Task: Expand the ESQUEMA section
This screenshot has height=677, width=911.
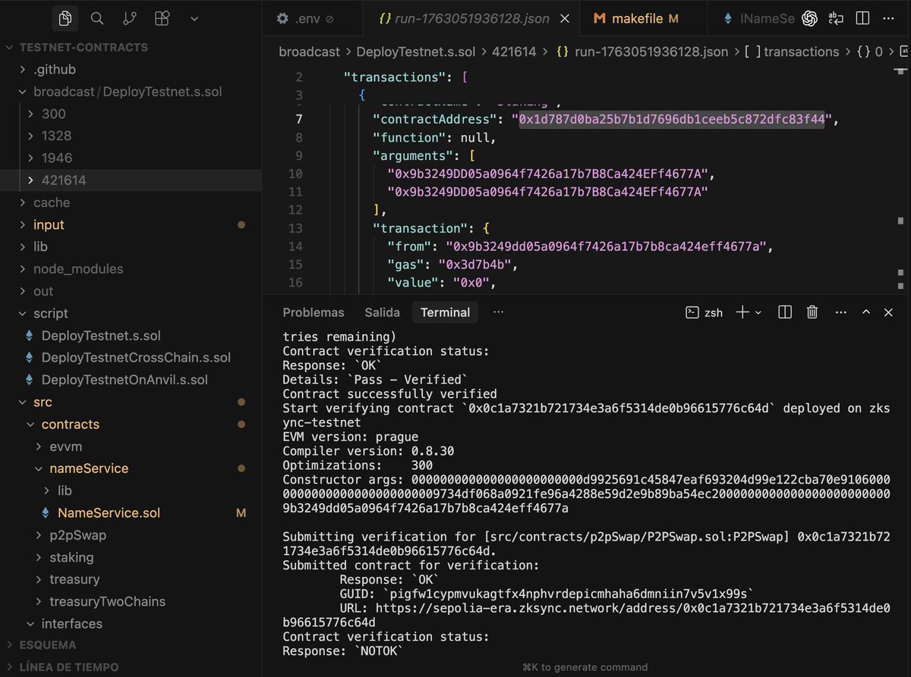Action: pyautogui.click(x=131, y=644)
